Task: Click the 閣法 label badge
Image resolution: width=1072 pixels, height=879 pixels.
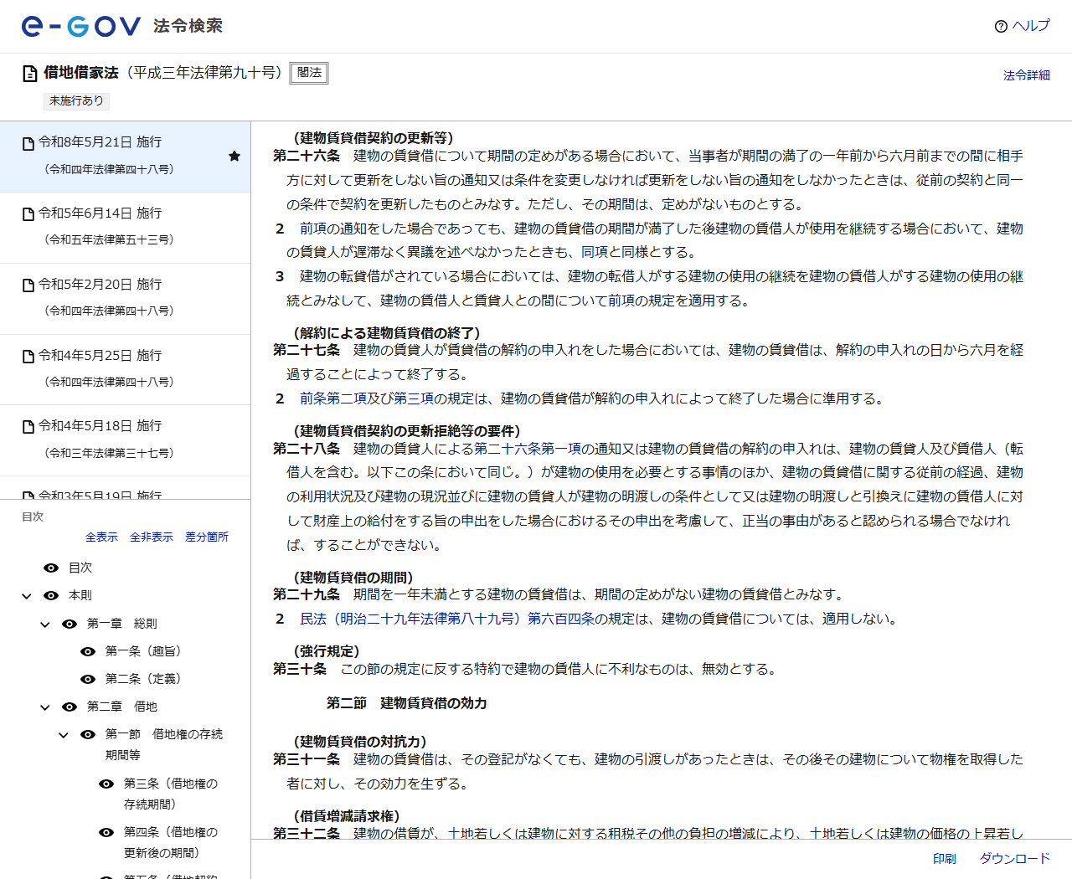Action: [x=309, y=73]
